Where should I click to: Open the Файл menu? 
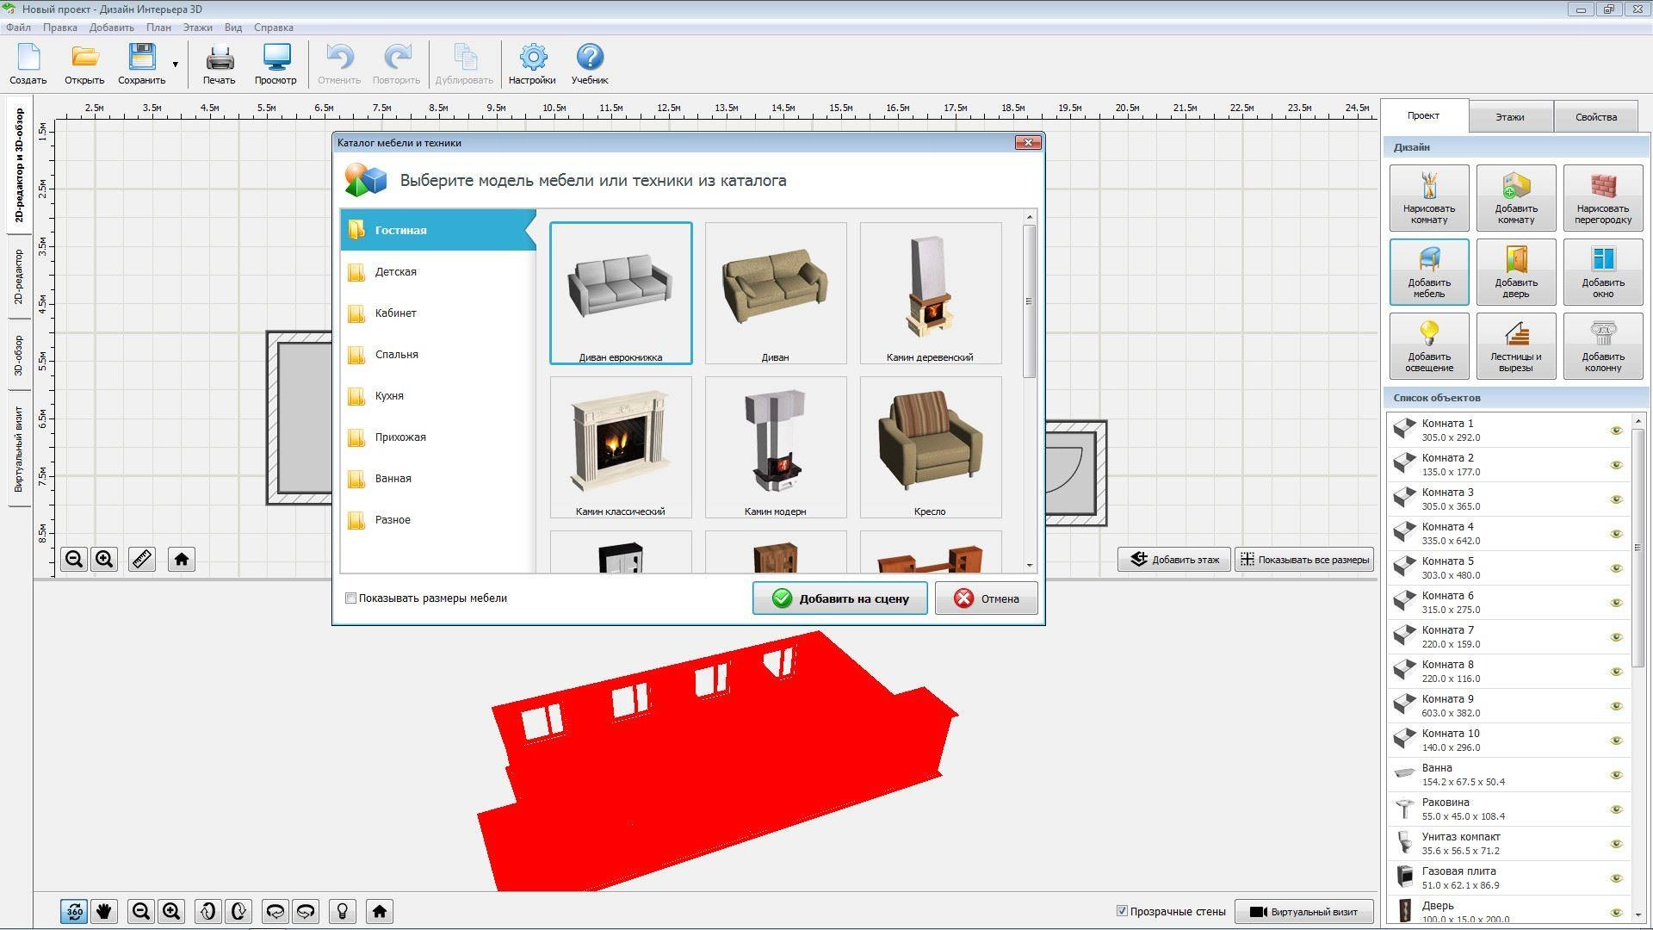click(x=18, y=28)
